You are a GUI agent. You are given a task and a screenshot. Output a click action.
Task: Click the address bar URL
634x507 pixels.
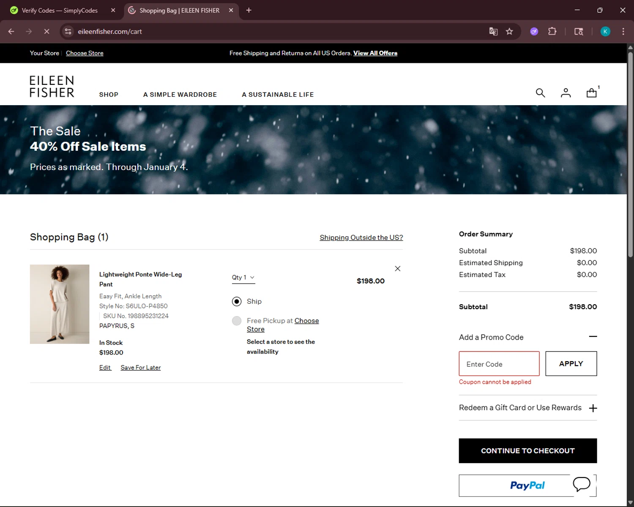tap(110, 32)
